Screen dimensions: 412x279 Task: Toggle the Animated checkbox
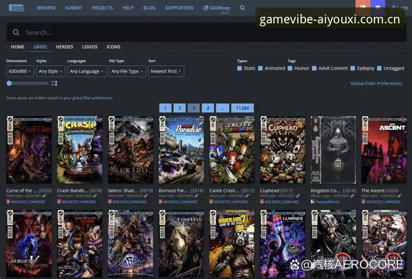point(260,68)
